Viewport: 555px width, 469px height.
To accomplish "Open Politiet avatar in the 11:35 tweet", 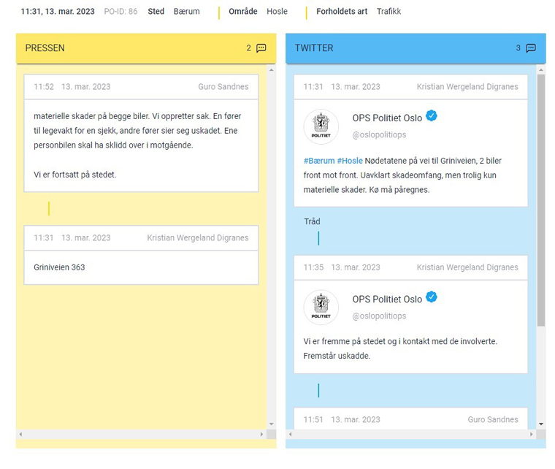I will tap(321, 308).
